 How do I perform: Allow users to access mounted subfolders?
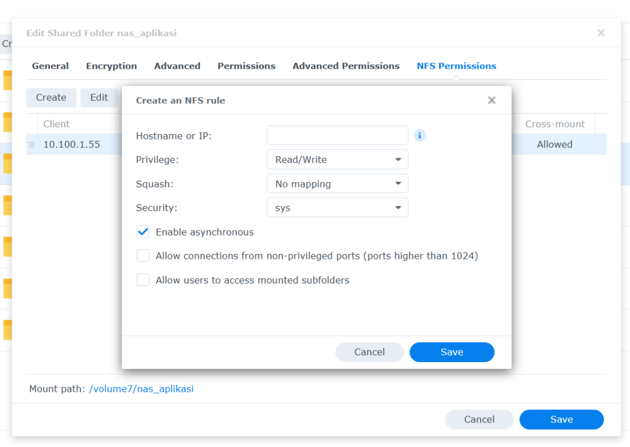pos(143,280)
